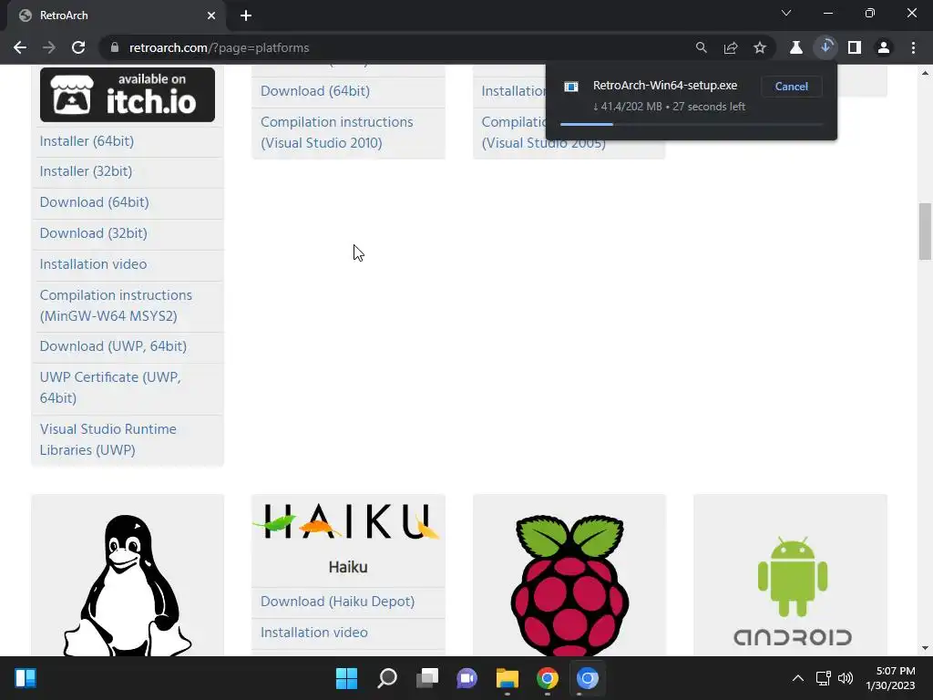
Task: Open Compilation instructions (MinGW-W64 MSYS2)
Action: 116,305
